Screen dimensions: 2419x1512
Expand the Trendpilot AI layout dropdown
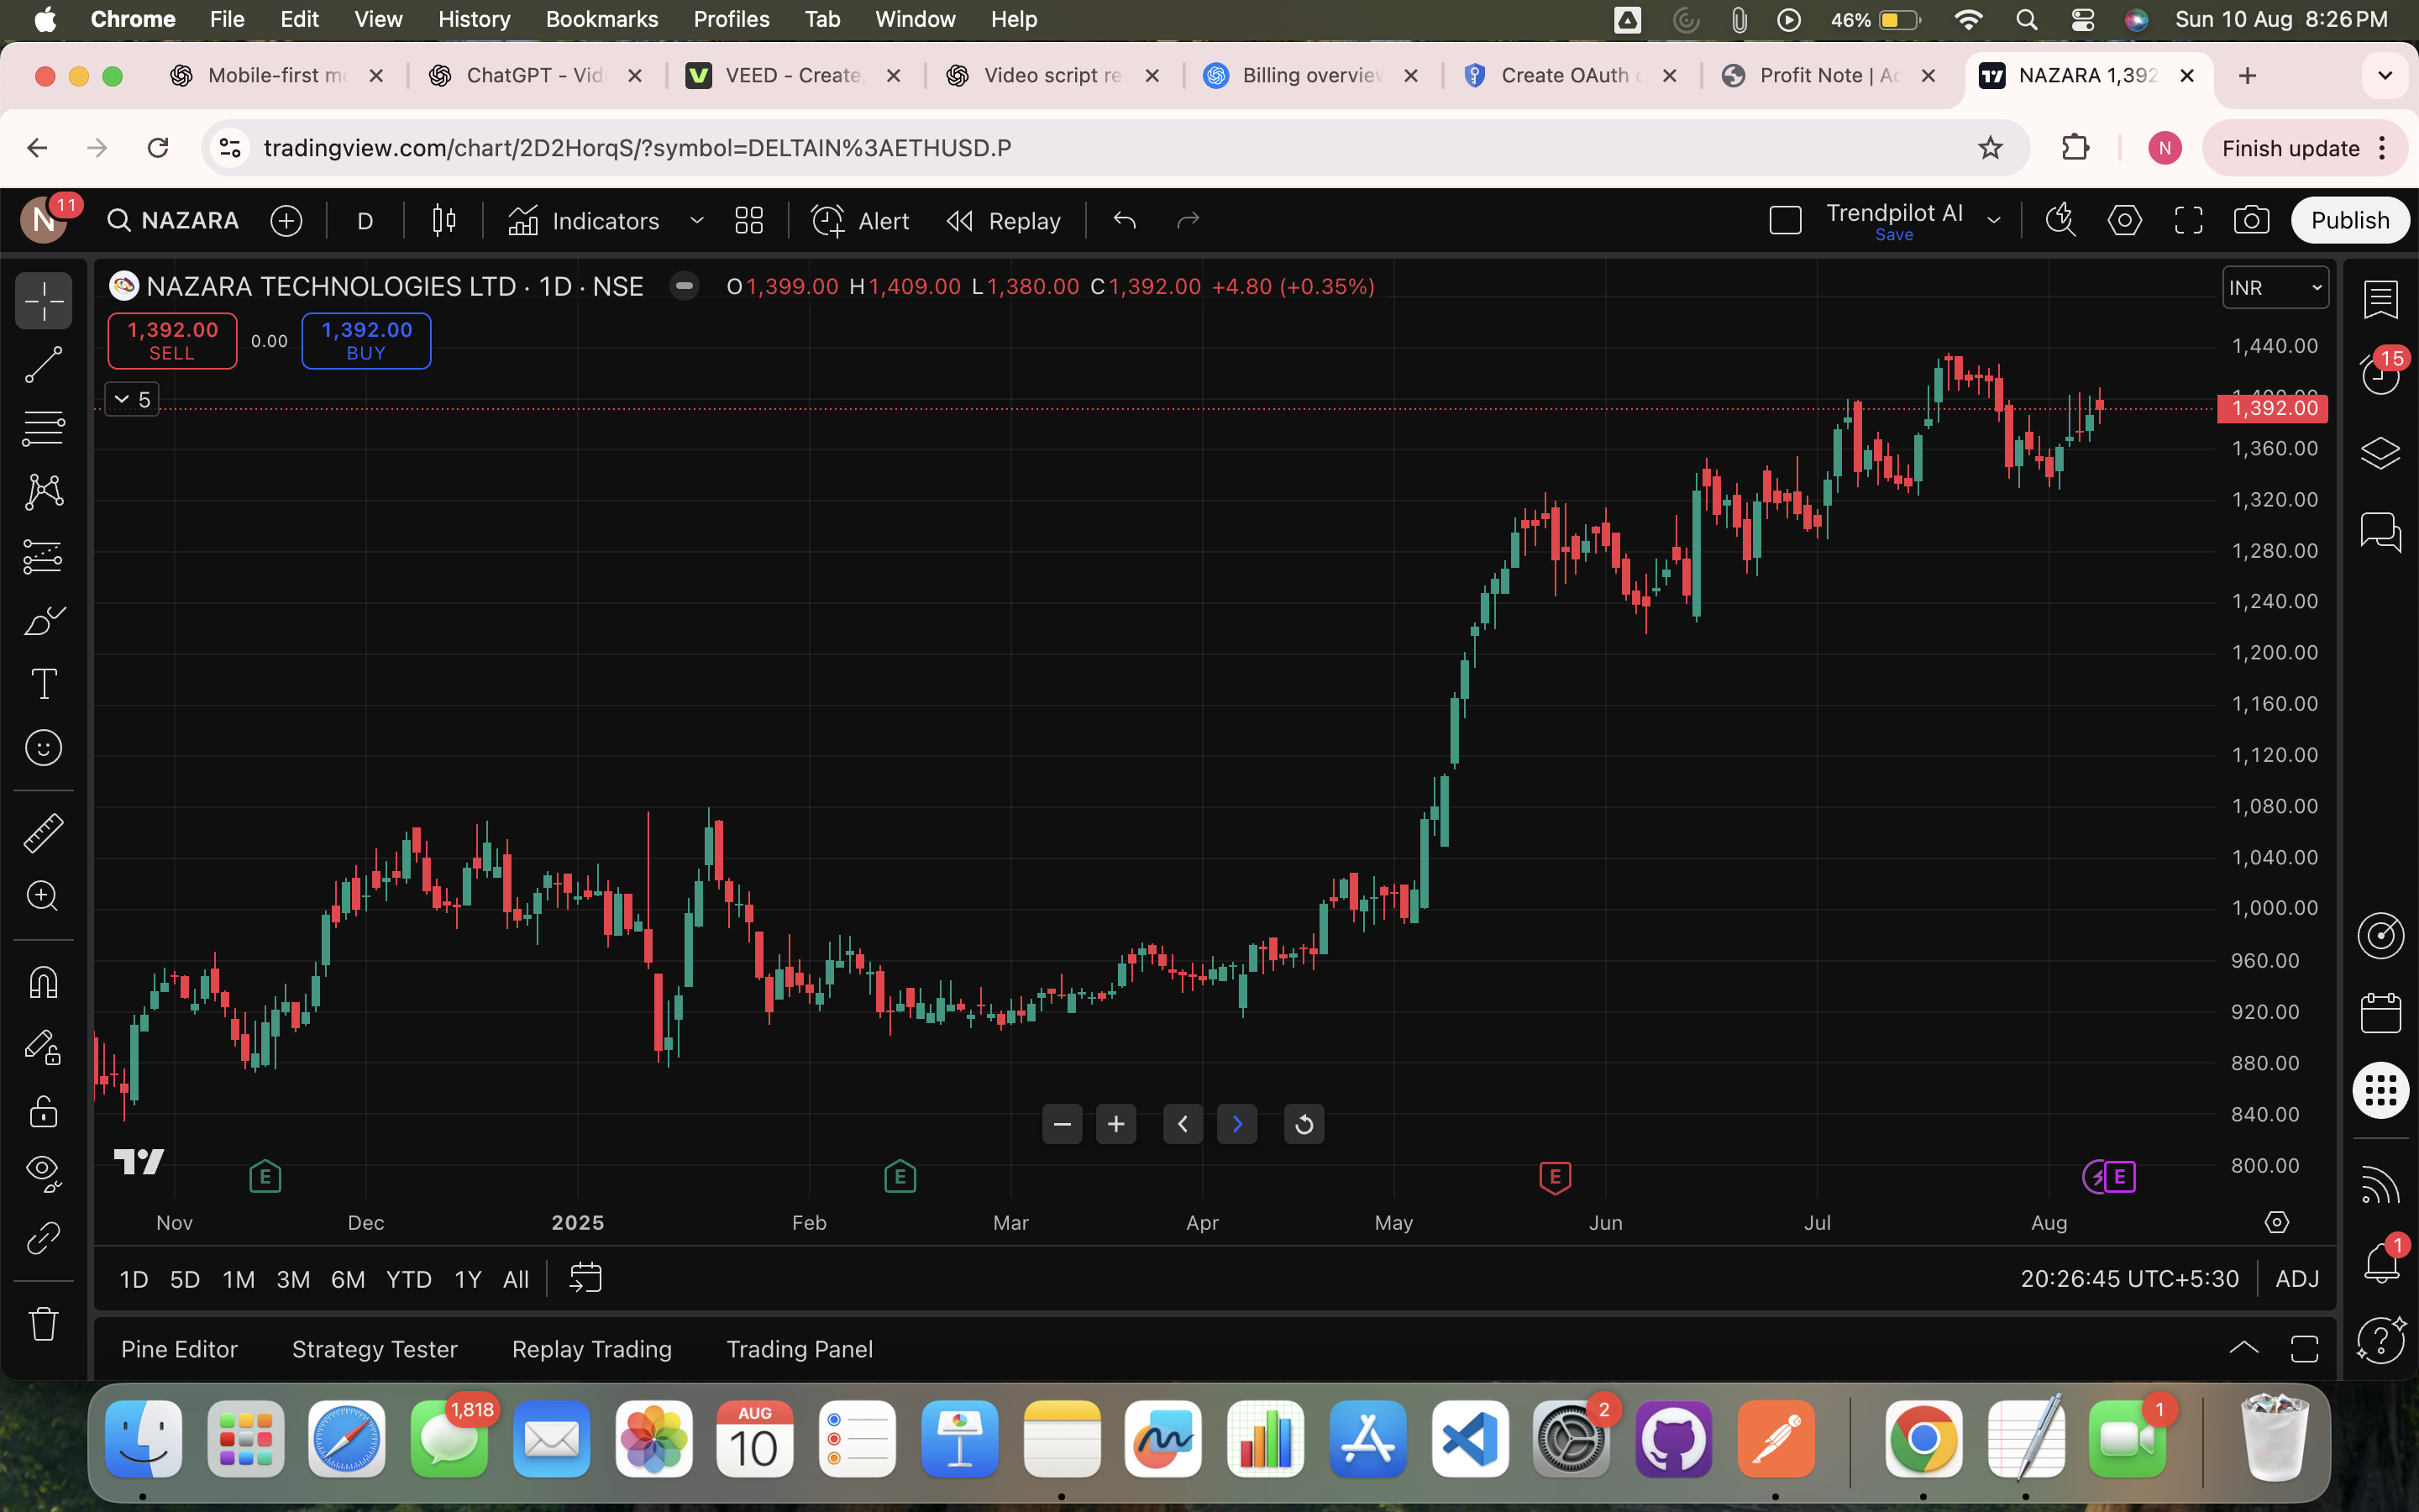tap(1993, 221)
